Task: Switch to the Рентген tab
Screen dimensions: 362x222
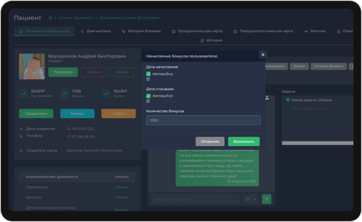Action: pyautogui.click(x=315, y=31)
